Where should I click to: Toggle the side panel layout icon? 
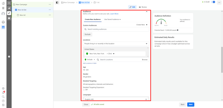(x=57, y=2)
